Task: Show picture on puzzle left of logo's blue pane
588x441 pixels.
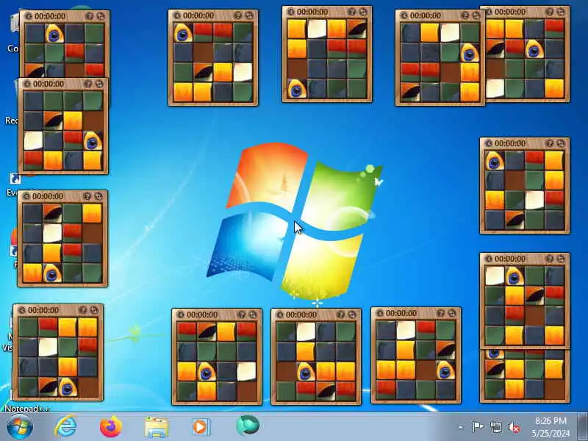Action: click(87, 196)
